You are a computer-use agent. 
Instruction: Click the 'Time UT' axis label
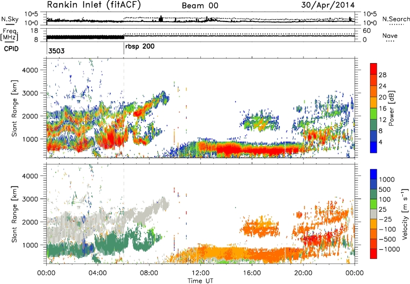[200, 281]
